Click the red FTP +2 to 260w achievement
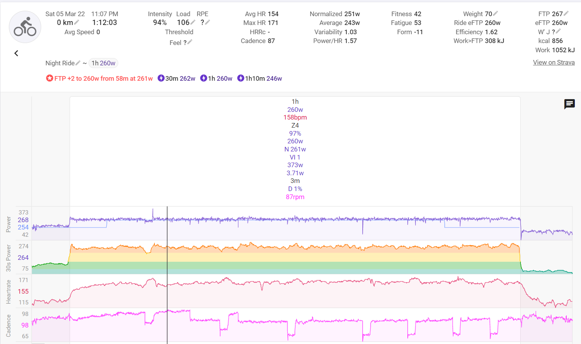This screenshot has width=581, height=344. point(99,78)
